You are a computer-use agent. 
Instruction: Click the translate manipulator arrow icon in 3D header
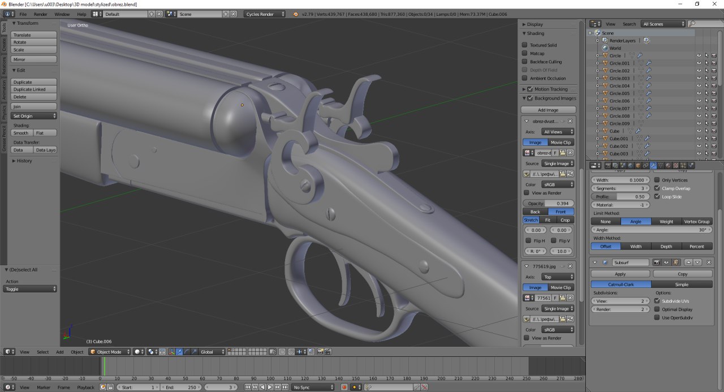click(x=179, y=352)
